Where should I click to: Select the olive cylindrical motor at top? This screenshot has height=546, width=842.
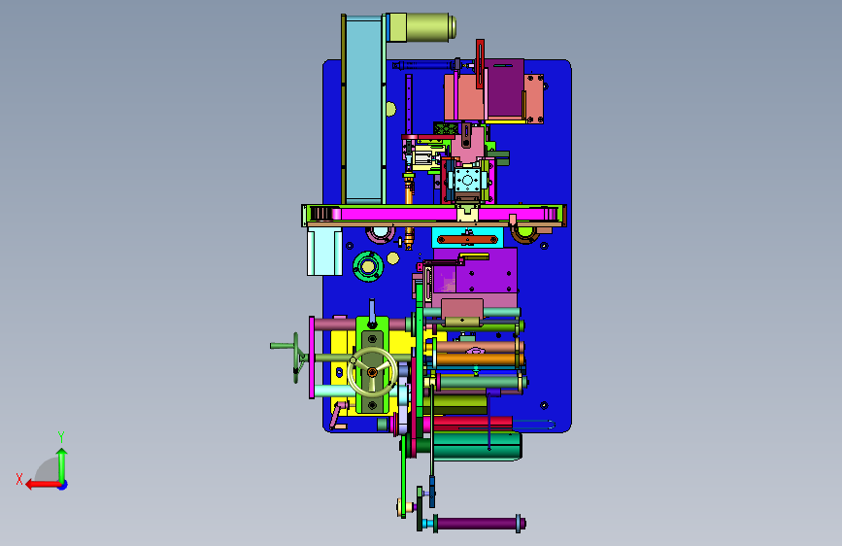pos(427,27)
